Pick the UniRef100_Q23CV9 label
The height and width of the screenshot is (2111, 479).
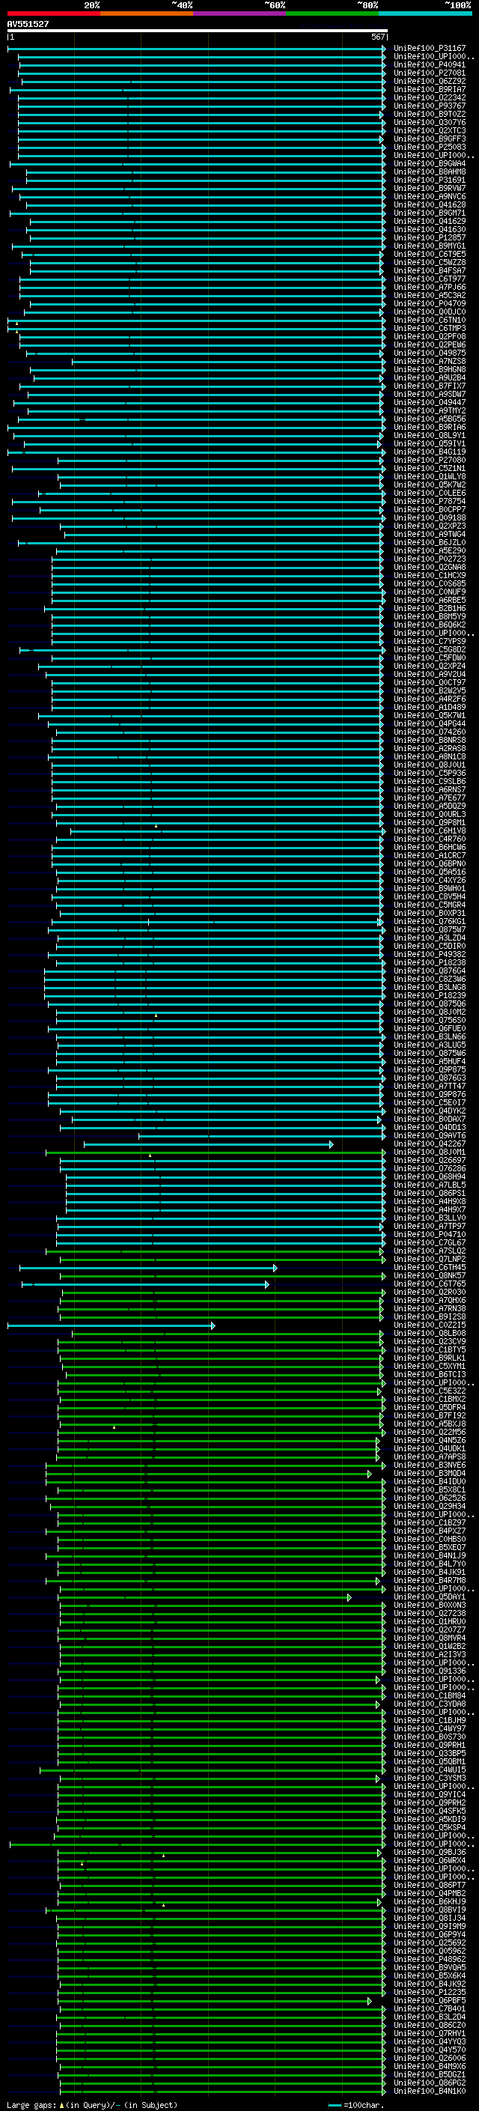(430, 1341)
